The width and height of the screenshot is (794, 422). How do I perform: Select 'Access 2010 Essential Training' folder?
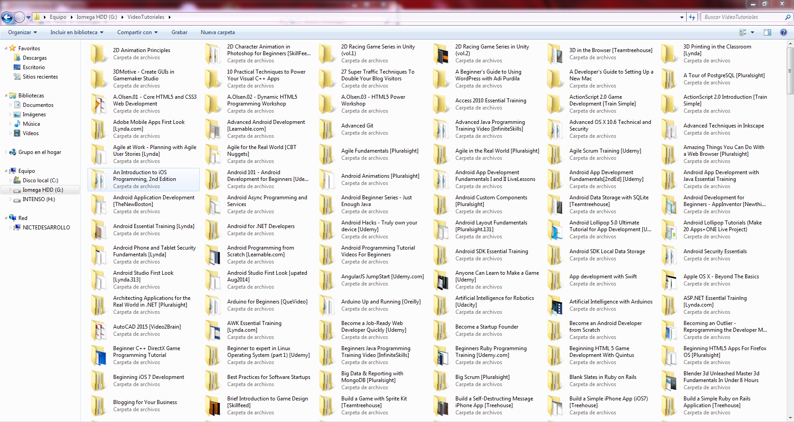point(486,104)
